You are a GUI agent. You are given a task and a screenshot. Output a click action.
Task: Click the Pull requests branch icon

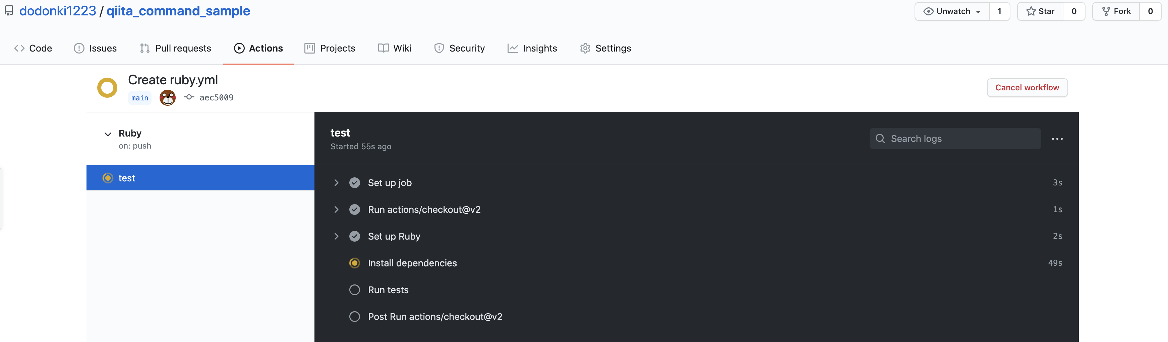click(144, 49)
